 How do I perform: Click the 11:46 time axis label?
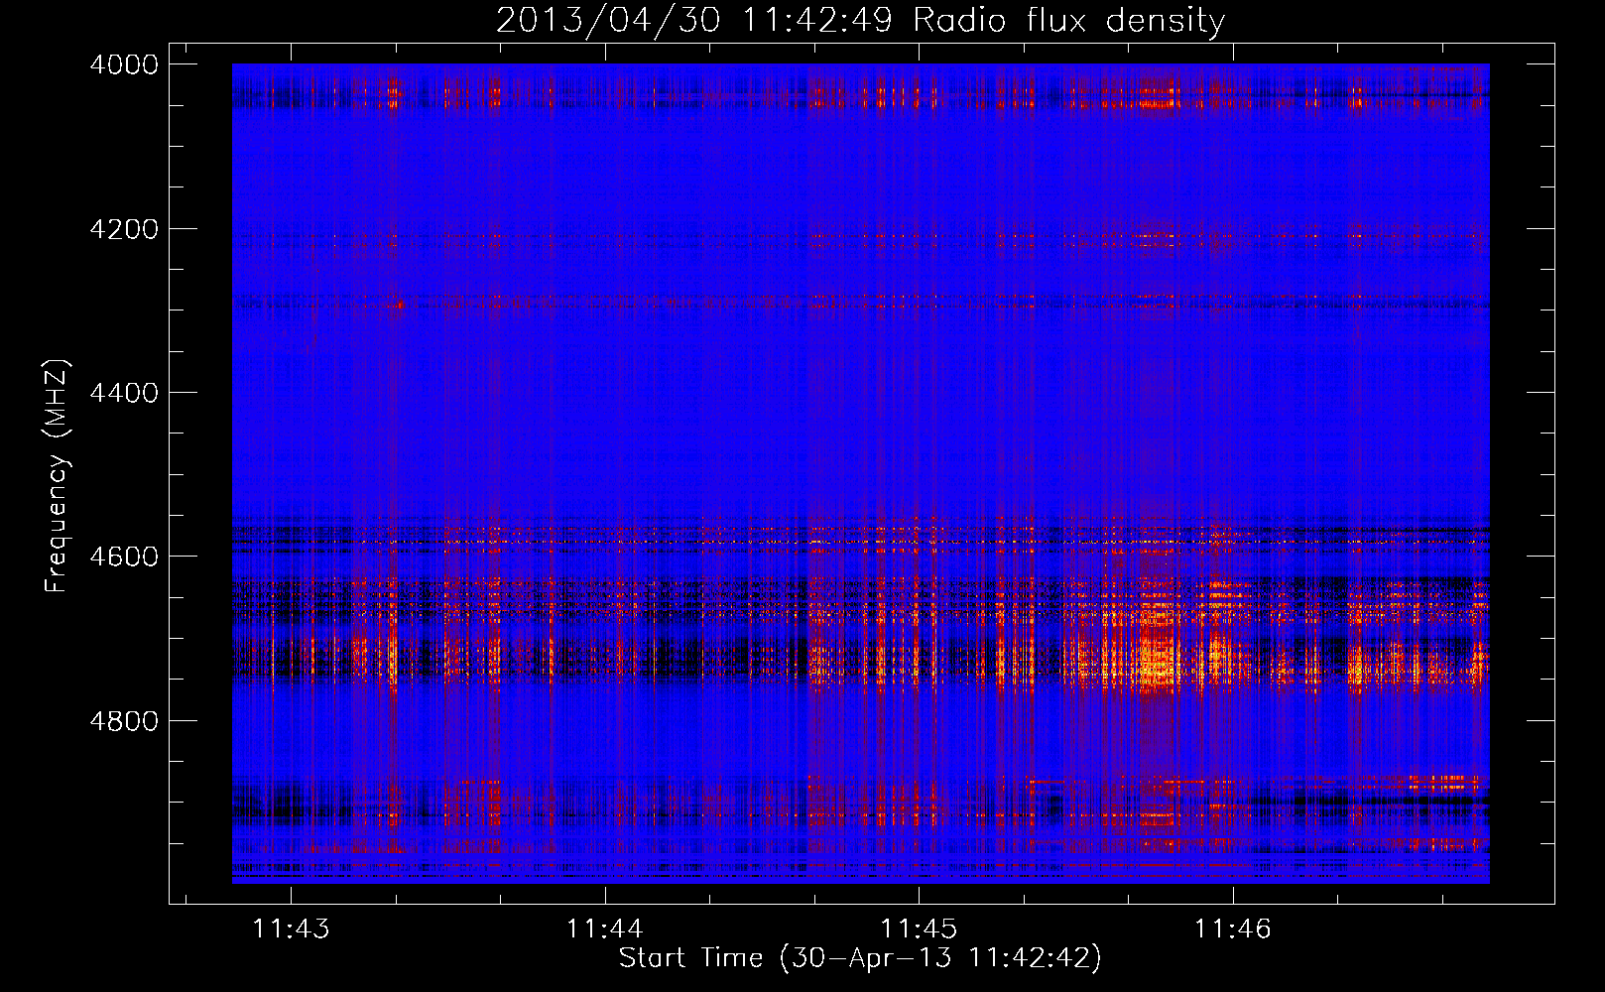coord(1232,930)
